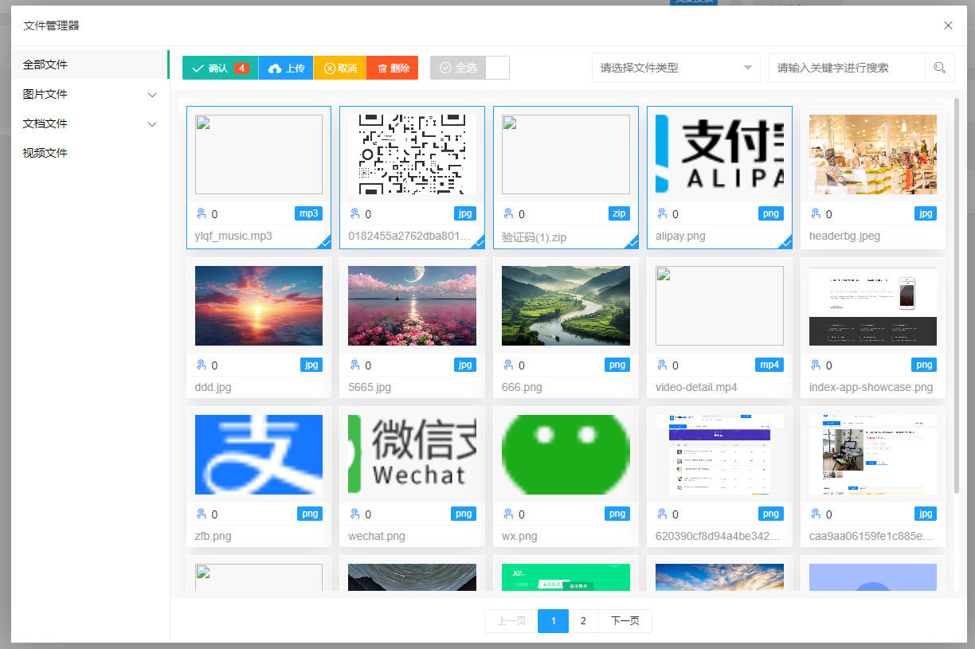975x649 pixels.
Task: Click the 删除 delete button
Action: click(393, 68)
